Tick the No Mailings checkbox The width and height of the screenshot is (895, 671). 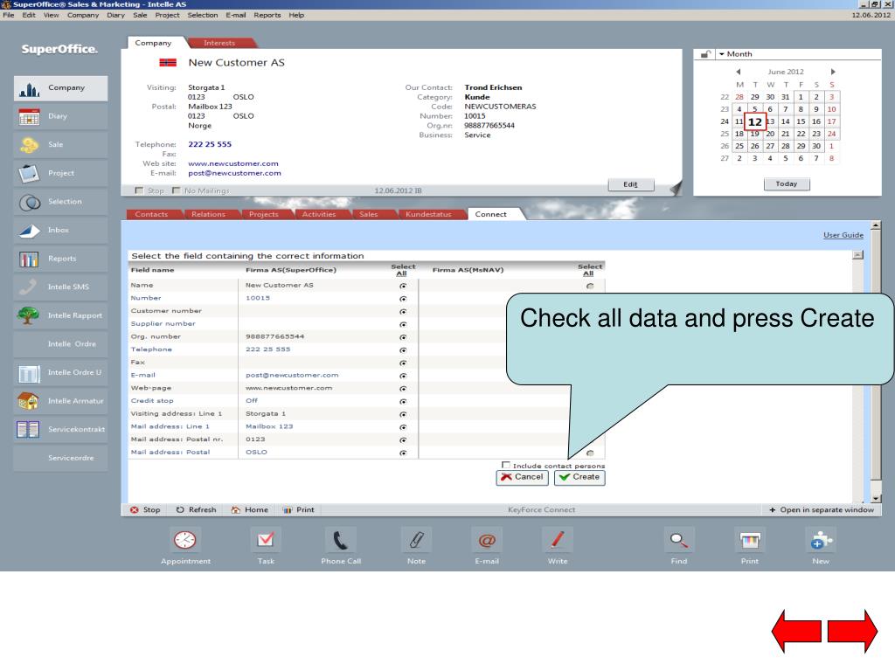click(x=176, y=190)
